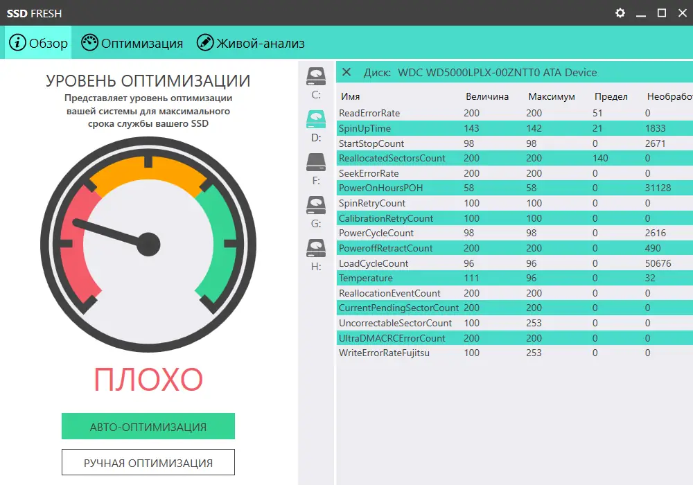This screenshot has width=693, height=485.
Task: Click the raw value 2616
Action: pyautogui.click(x=655, y=233)
